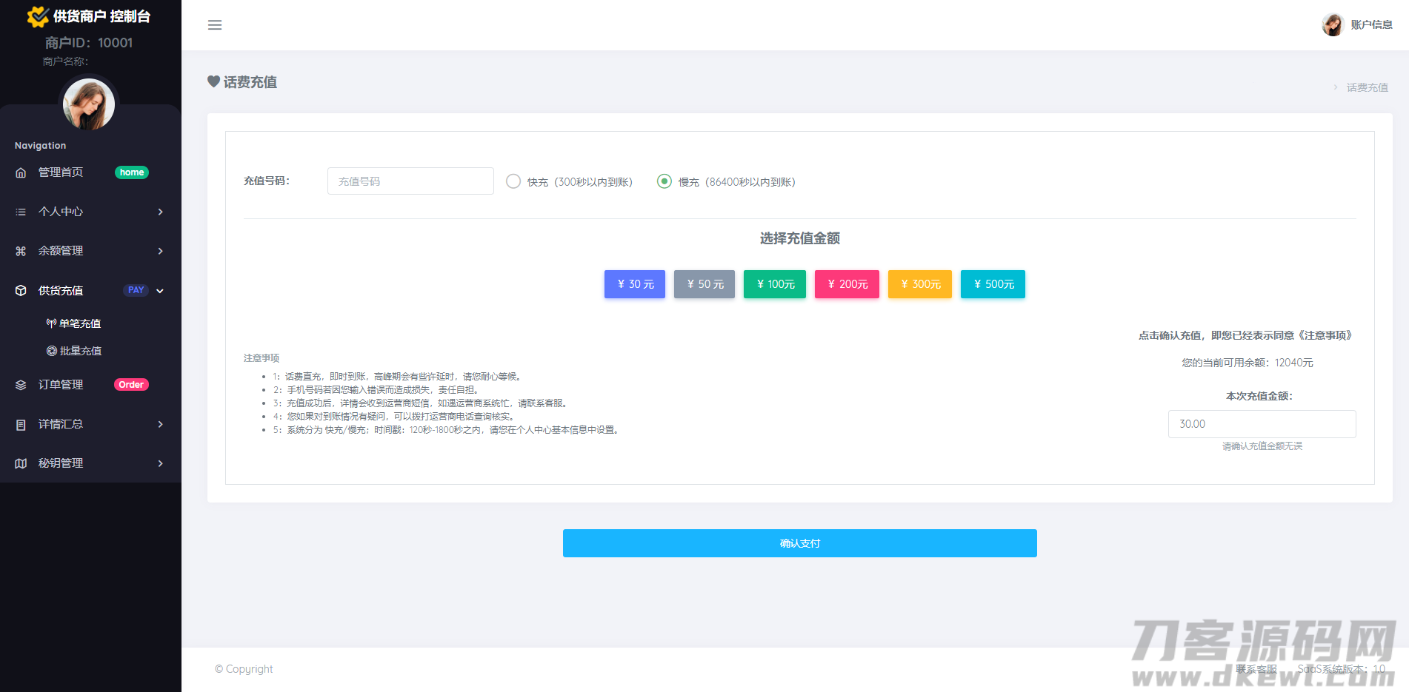Click the account avatar in top right

tap(1333, 24)
